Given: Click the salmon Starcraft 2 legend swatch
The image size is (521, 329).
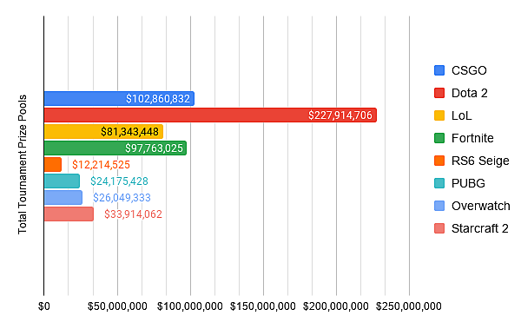Looking at the screenshot, I should (439, 228).
